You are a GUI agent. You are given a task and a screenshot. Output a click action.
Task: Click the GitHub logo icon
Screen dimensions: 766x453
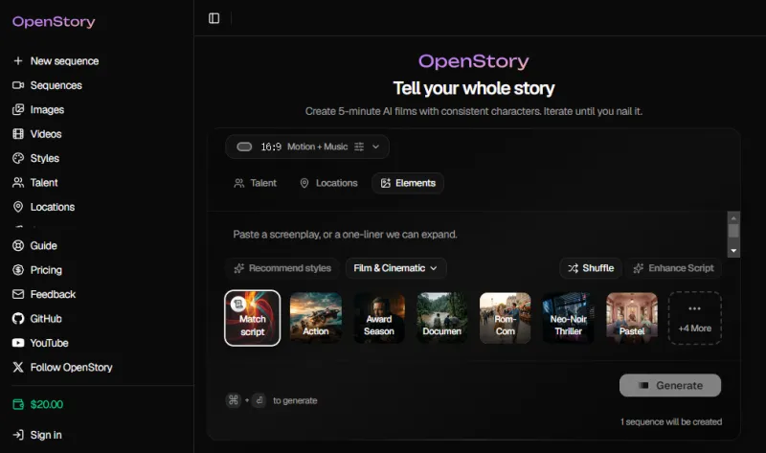pyautogui.click(x=18, y=319)
